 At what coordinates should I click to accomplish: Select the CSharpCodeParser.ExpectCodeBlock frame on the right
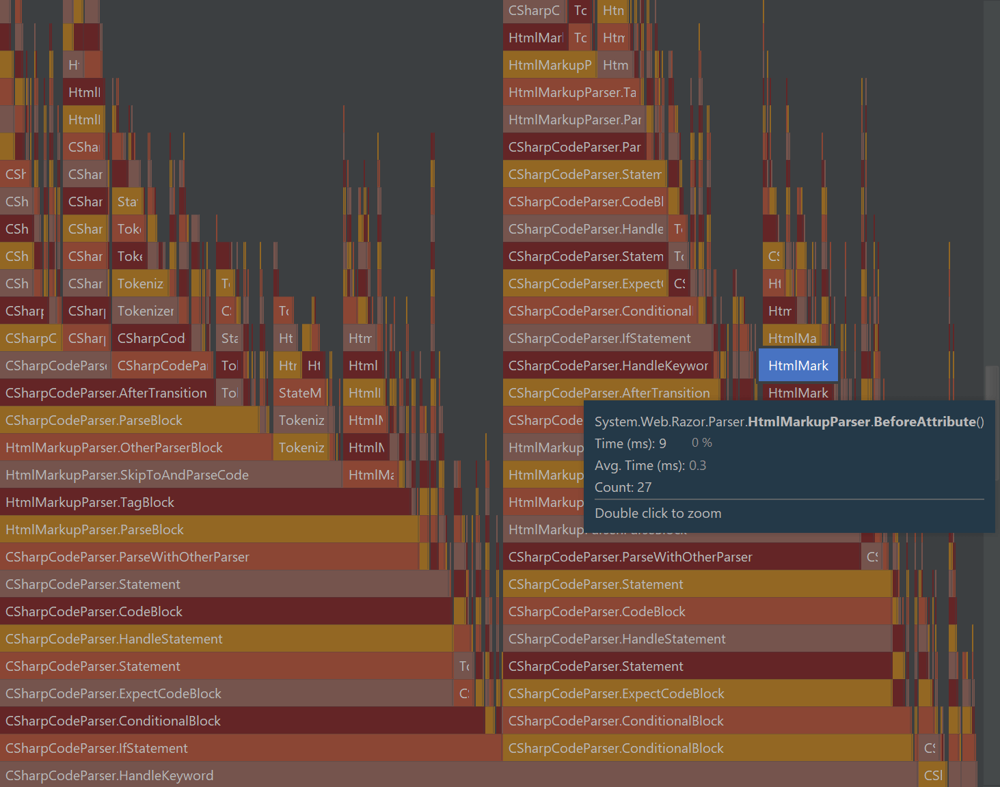tap(616, 693)
